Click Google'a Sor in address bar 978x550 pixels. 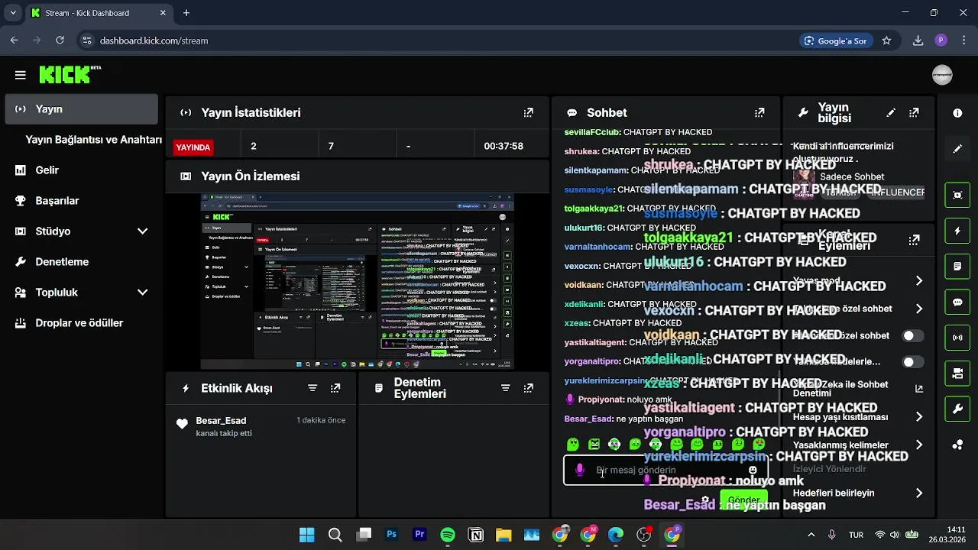[x=835, y=40]
